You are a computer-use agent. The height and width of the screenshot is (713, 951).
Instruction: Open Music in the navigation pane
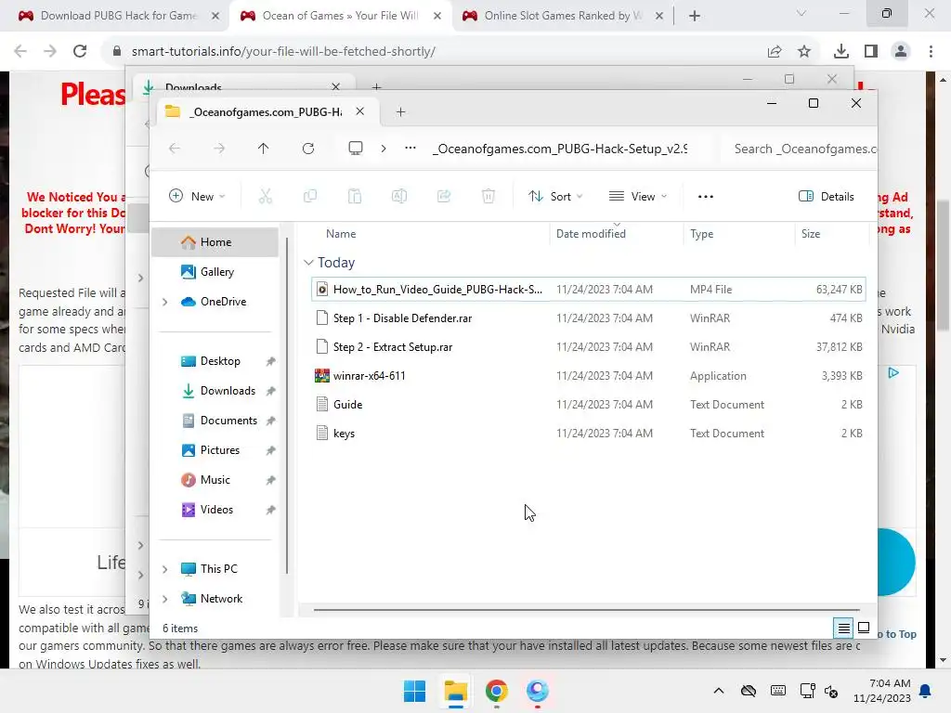pyautogui.click(x=215, y=480)
